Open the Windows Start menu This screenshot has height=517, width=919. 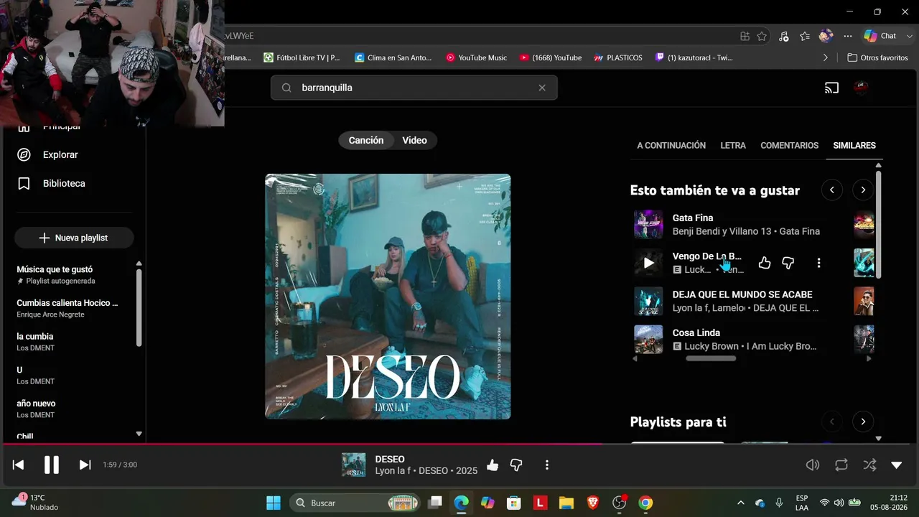pos(274,503)
